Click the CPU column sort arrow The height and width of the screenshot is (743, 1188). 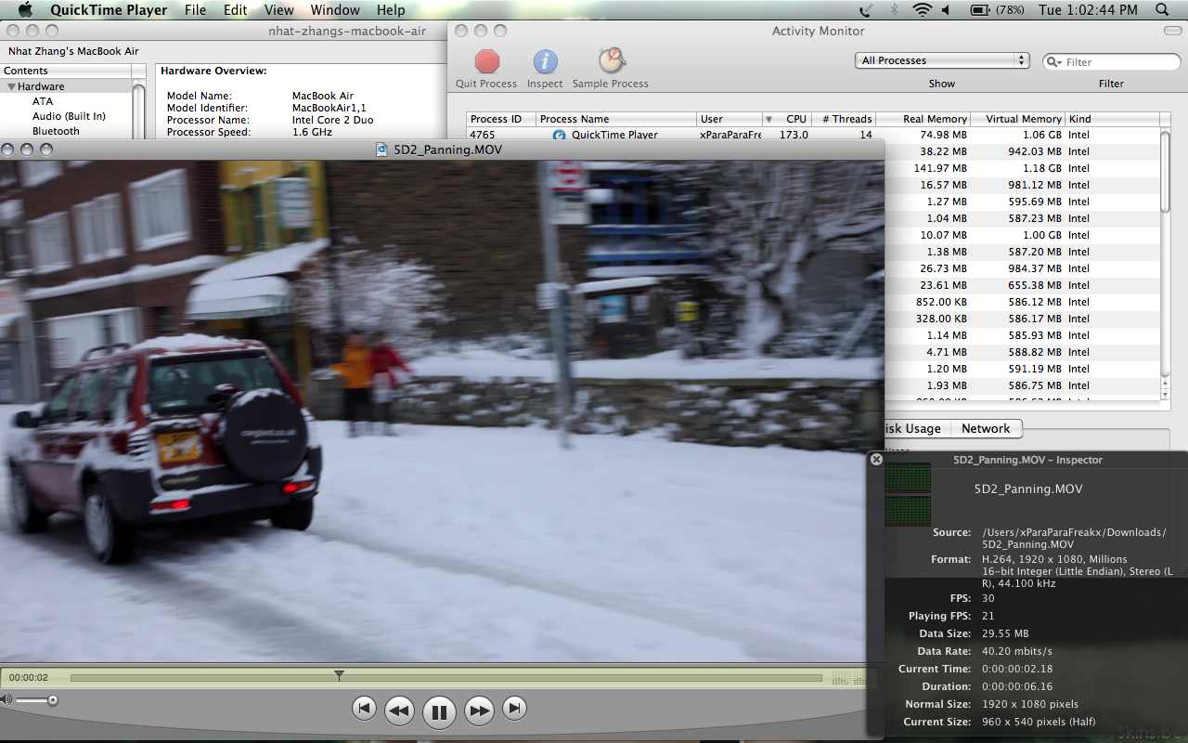[768, 119]
